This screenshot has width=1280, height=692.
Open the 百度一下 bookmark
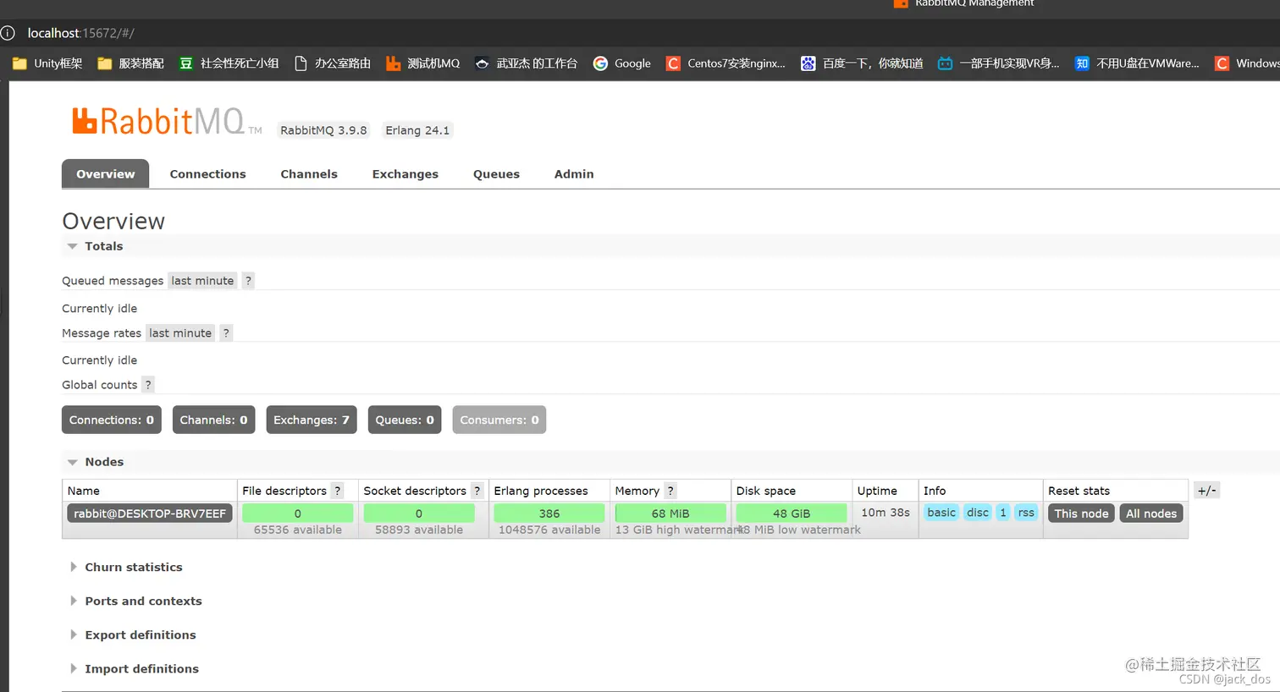[862, 63]
